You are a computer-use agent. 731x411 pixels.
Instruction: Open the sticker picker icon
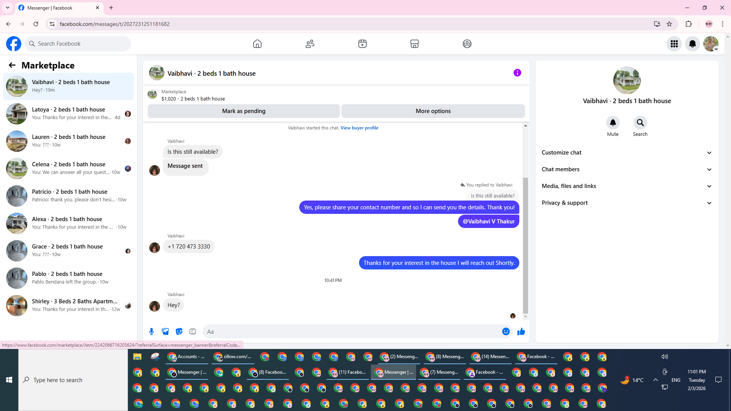click(x=179, y=331)
